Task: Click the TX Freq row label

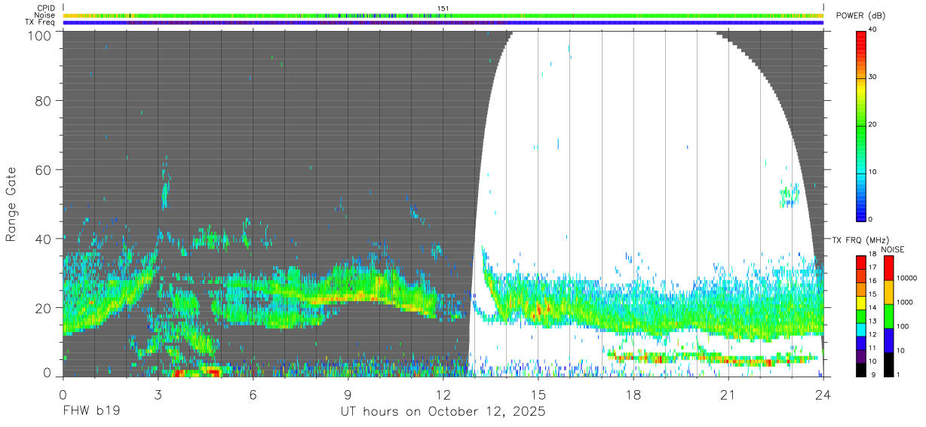Action: [40, 23]
